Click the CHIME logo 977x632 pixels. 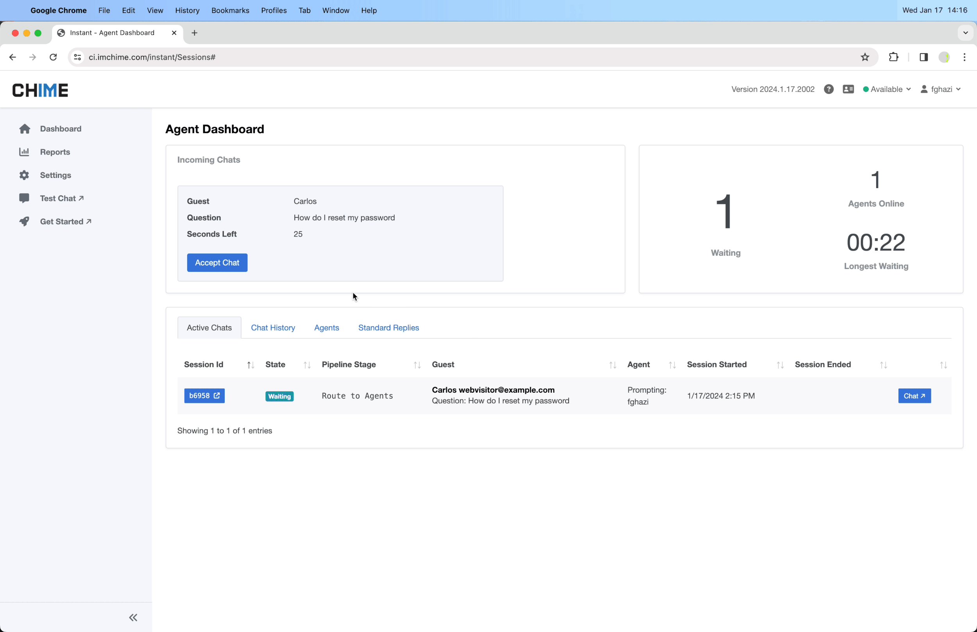click(x=40, y=90)
